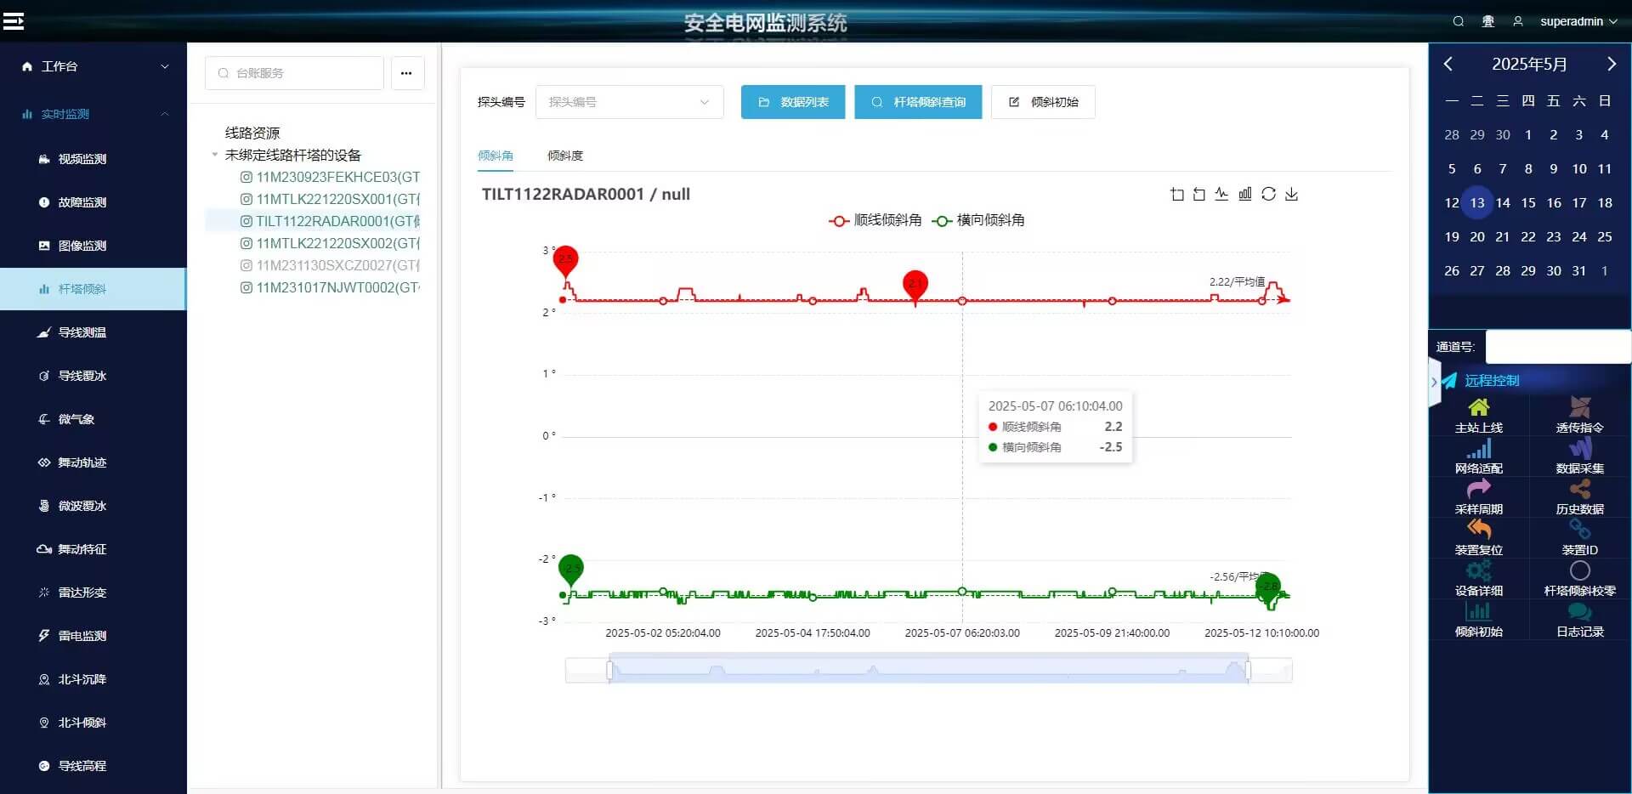
Task: Click the chart area zoom icon
Action: pos(1176,195)
